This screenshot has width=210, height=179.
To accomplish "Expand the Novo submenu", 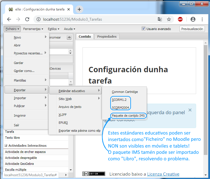I will pos(26,37).
